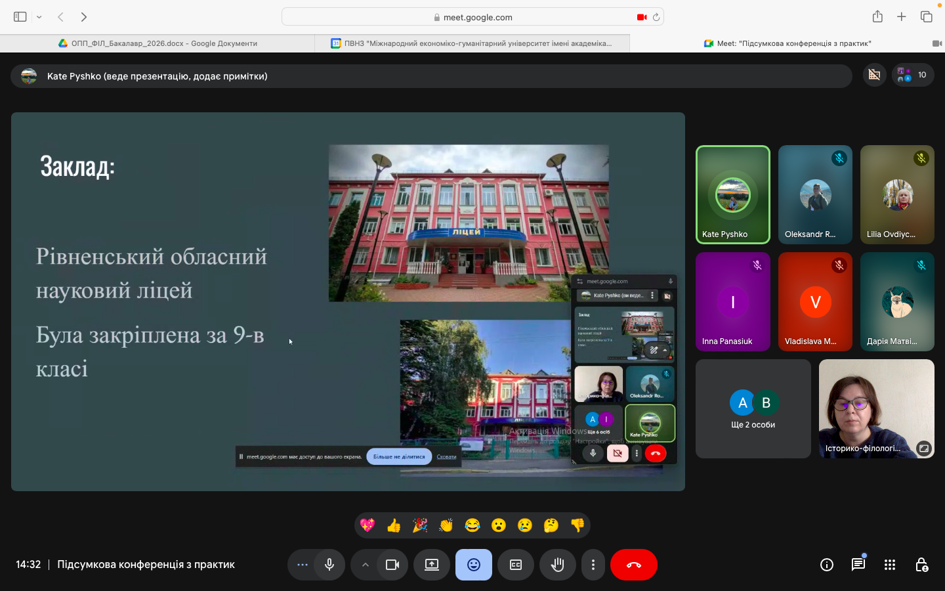Toggle the microphone button in Meet toolbar
The height and width of the screenshot is (591, 945).
(x=329, y=565)
